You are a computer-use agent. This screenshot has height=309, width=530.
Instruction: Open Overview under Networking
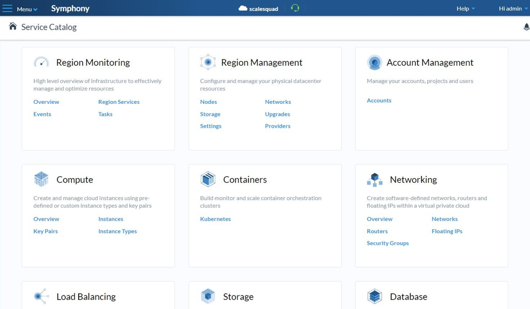point(379,219)
